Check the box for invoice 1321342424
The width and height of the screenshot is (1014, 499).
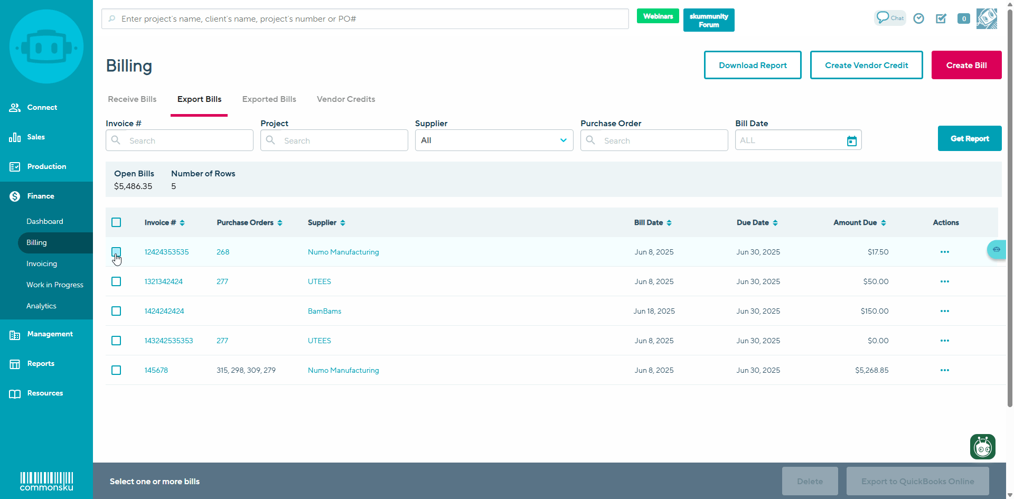point(116,281)
